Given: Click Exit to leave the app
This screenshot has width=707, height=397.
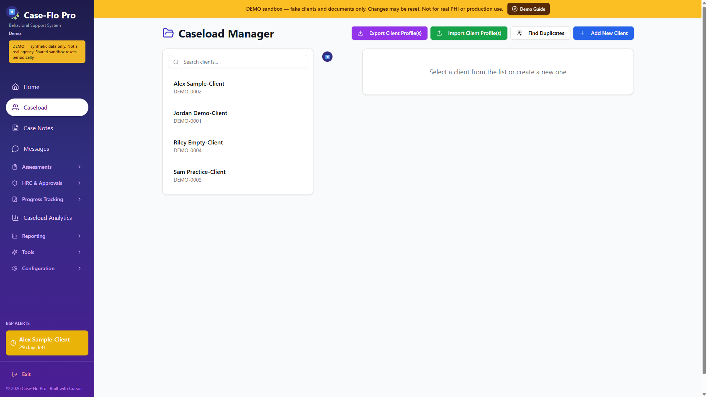Looking at the screenshot, I should [x=47, y=374].
